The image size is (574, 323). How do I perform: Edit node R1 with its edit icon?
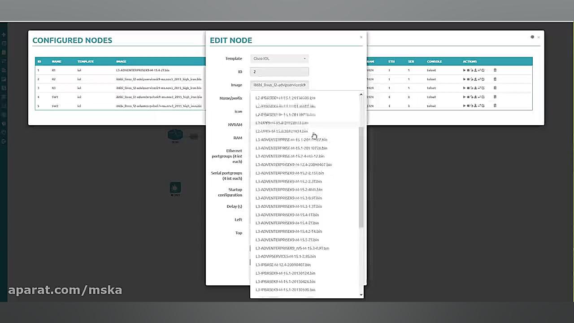pos(483,70)
